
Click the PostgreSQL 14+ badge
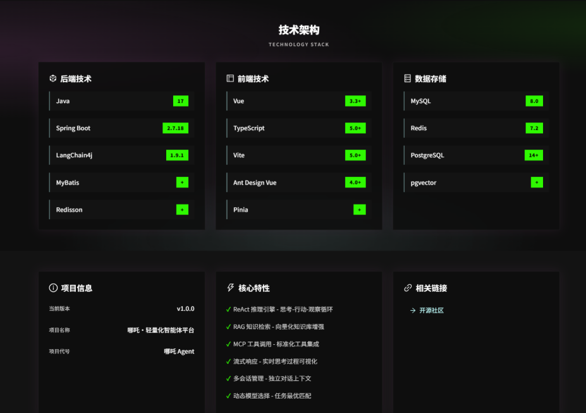click(534, 155)
